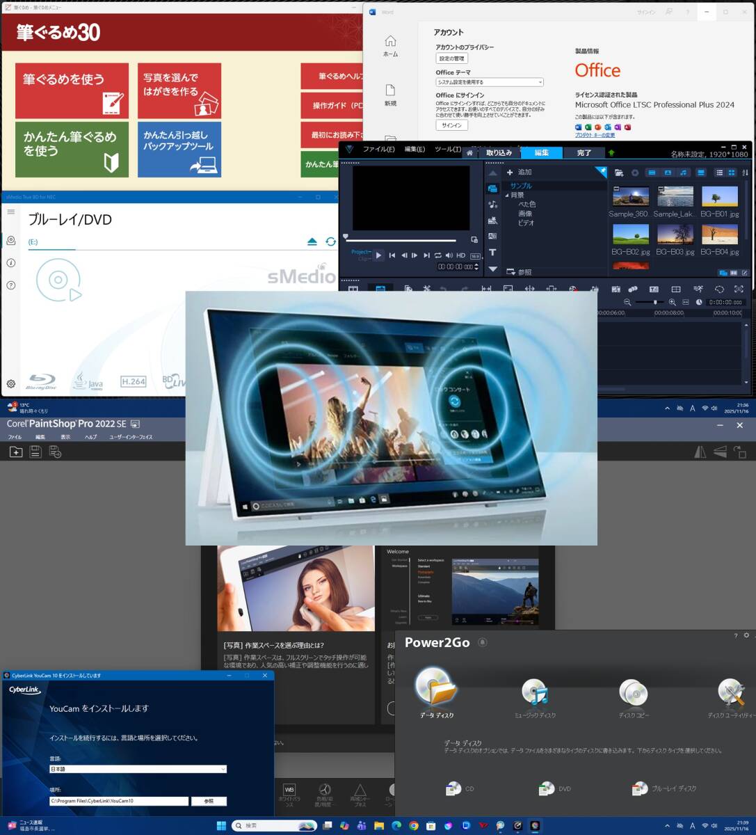Open the Media library panel icon in VideoStudio
This screenshot has height=835, width=756.
[x=493, y=189]
